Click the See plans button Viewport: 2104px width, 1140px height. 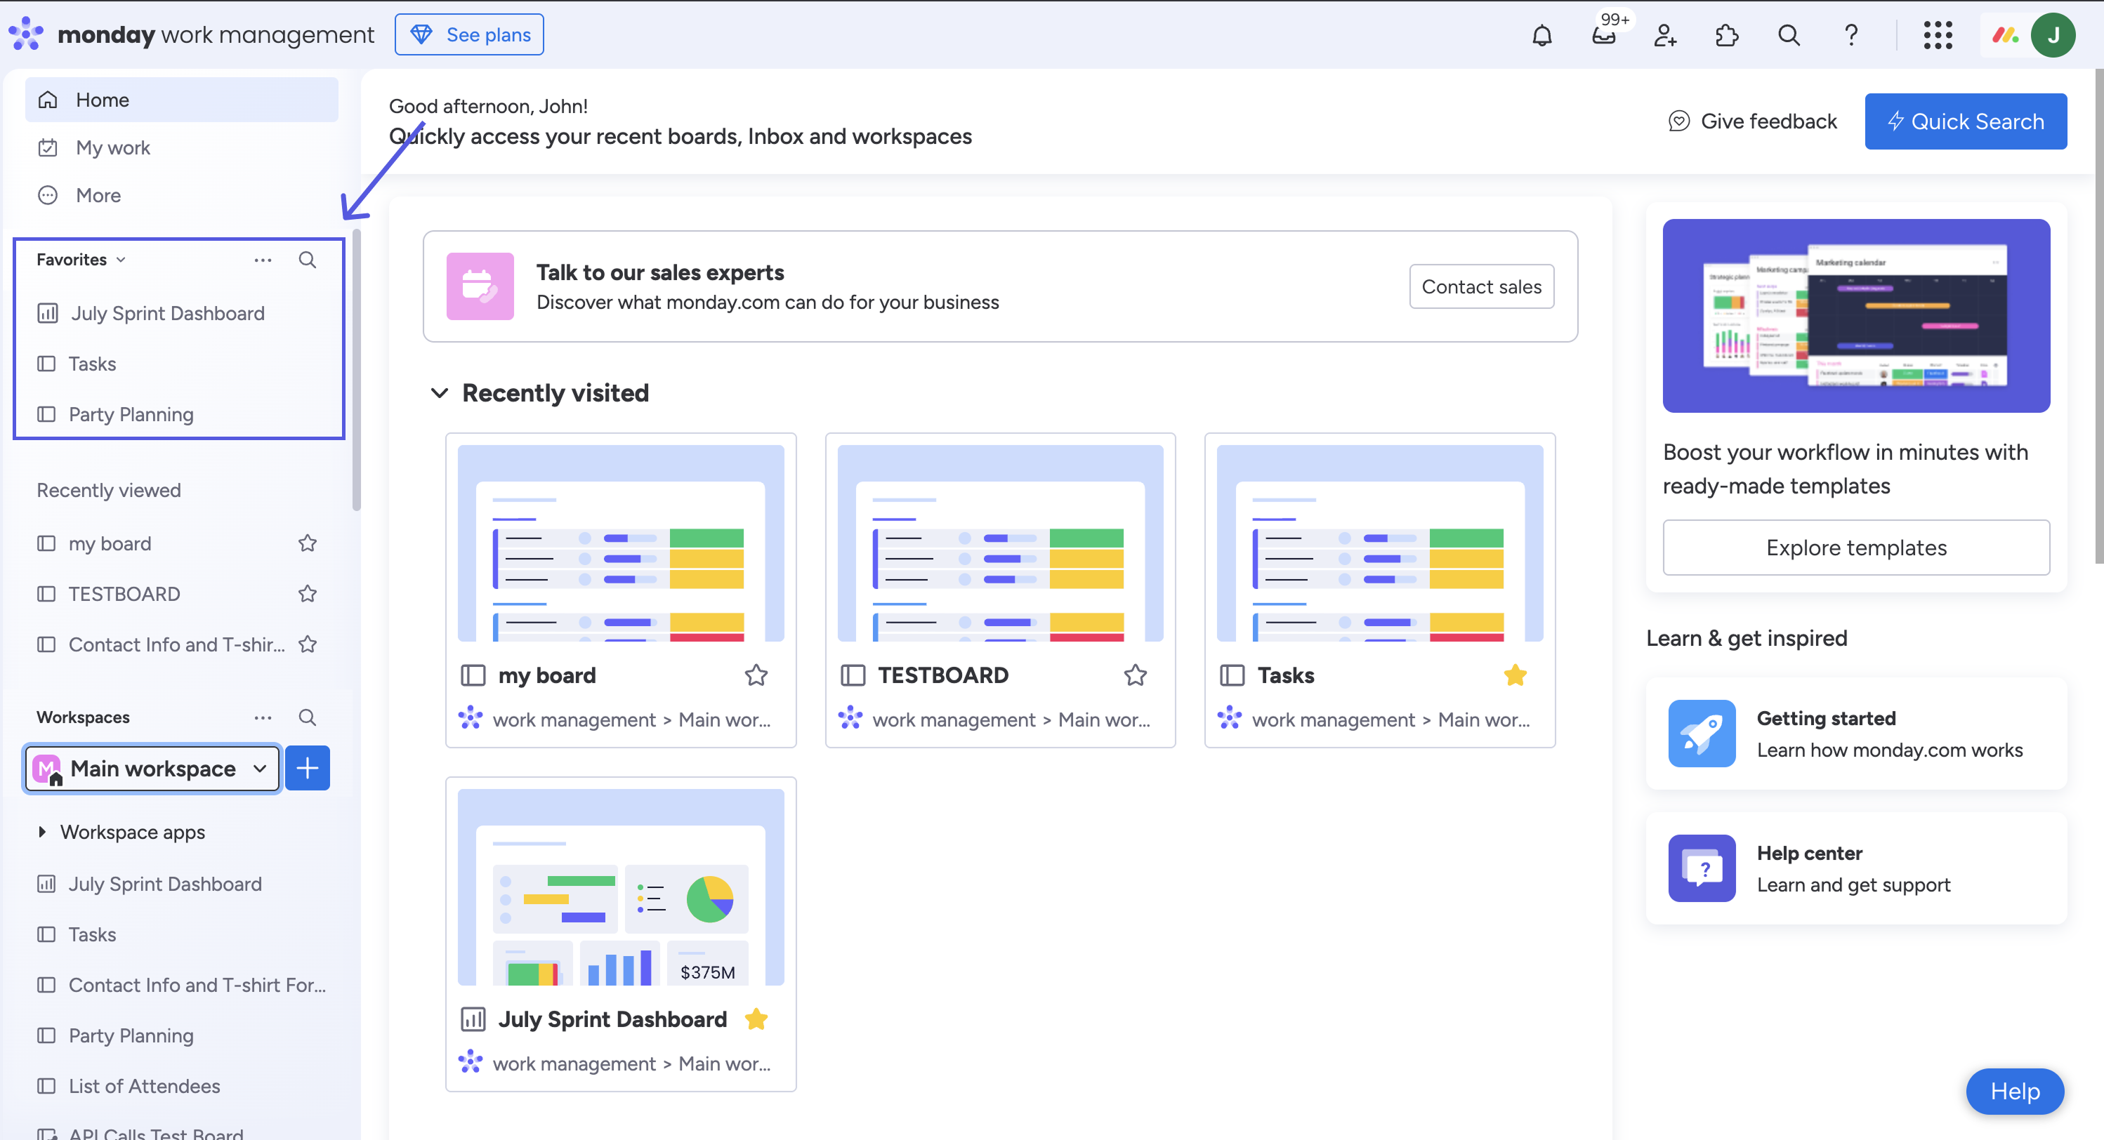(x=469, y=34)
